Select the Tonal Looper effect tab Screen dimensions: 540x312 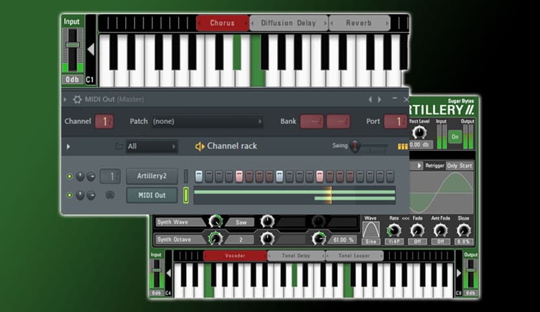(x=355, y=256)
